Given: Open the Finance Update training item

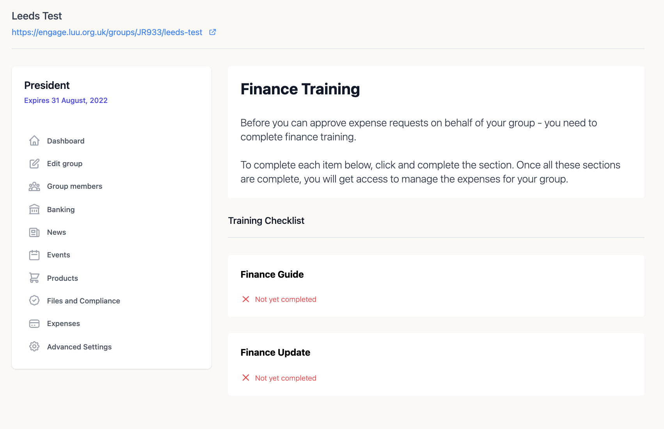Looking at the screenshot, I should 275,353.
